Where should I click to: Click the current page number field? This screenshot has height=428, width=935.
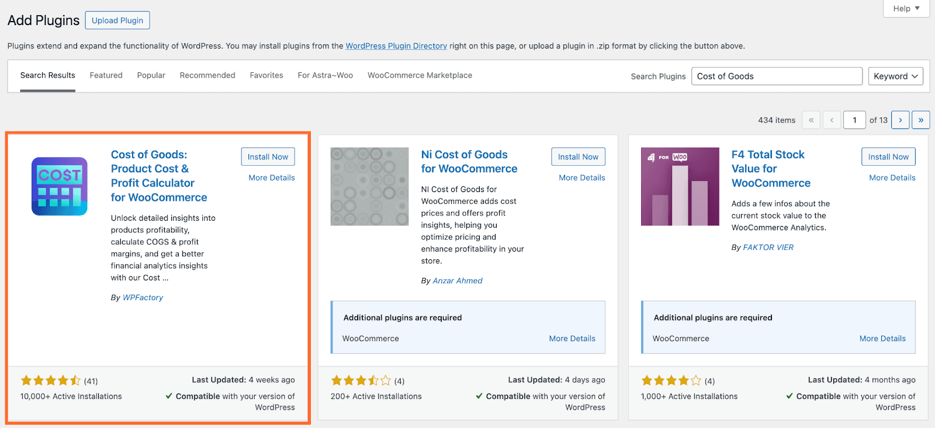coord(854,120)
